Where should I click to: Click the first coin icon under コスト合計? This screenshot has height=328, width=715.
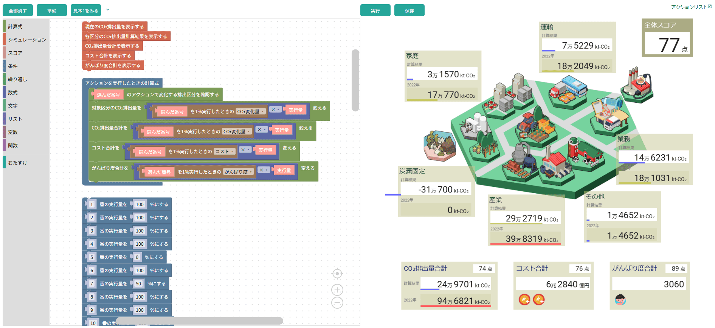click(524, 300)
